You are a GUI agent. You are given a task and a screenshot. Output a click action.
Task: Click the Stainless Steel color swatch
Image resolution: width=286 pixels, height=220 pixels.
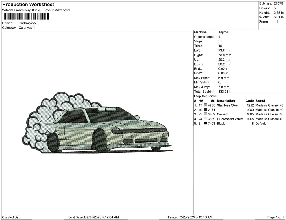pos(205,105)
